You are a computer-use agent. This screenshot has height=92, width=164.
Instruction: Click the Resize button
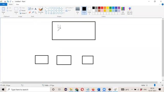(x=22, y=10)
